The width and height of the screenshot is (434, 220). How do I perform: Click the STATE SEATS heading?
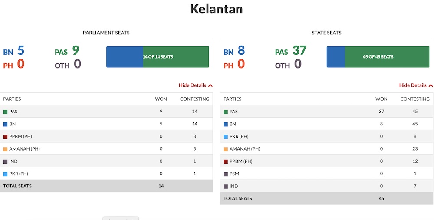(x=326, y=33)
